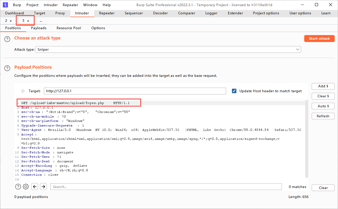This screenshot has height=209, width=338.
Task: Click the User-Agent header line
Action: (x=161, y=130)
